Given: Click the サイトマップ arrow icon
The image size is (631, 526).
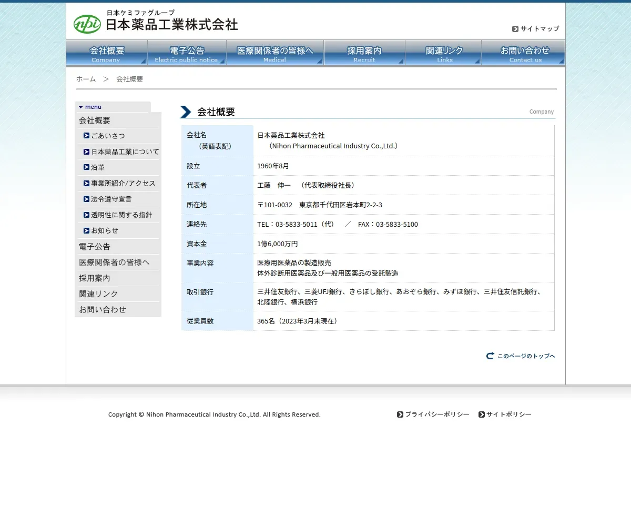Looking at the screenshot, I should [x=515, y=29].
